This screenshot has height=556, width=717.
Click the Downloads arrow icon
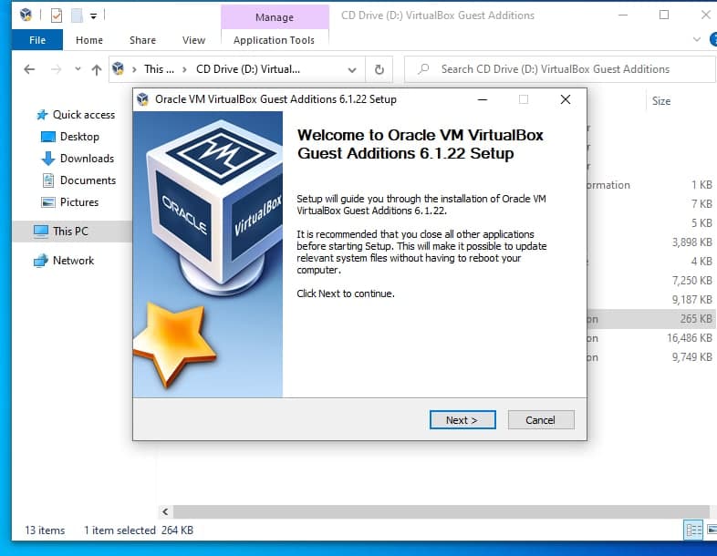(x=48, y=159)
